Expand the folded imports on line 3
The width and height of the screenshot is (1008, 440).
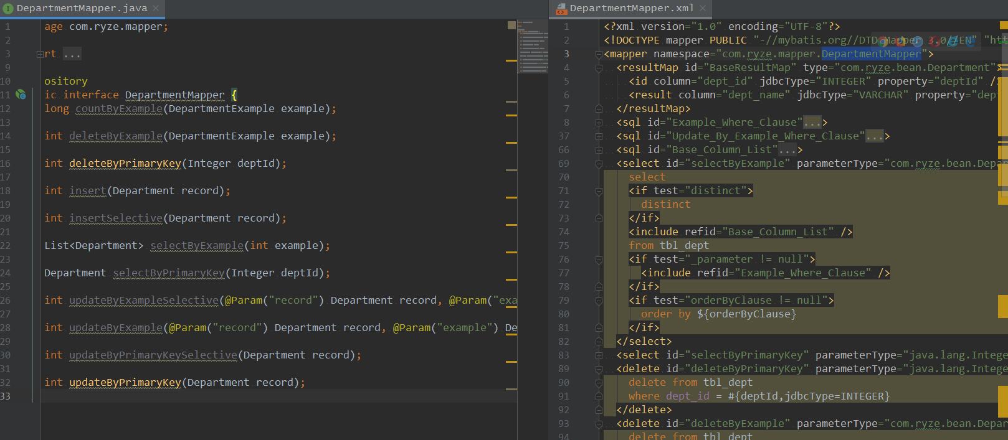point(40,54)
